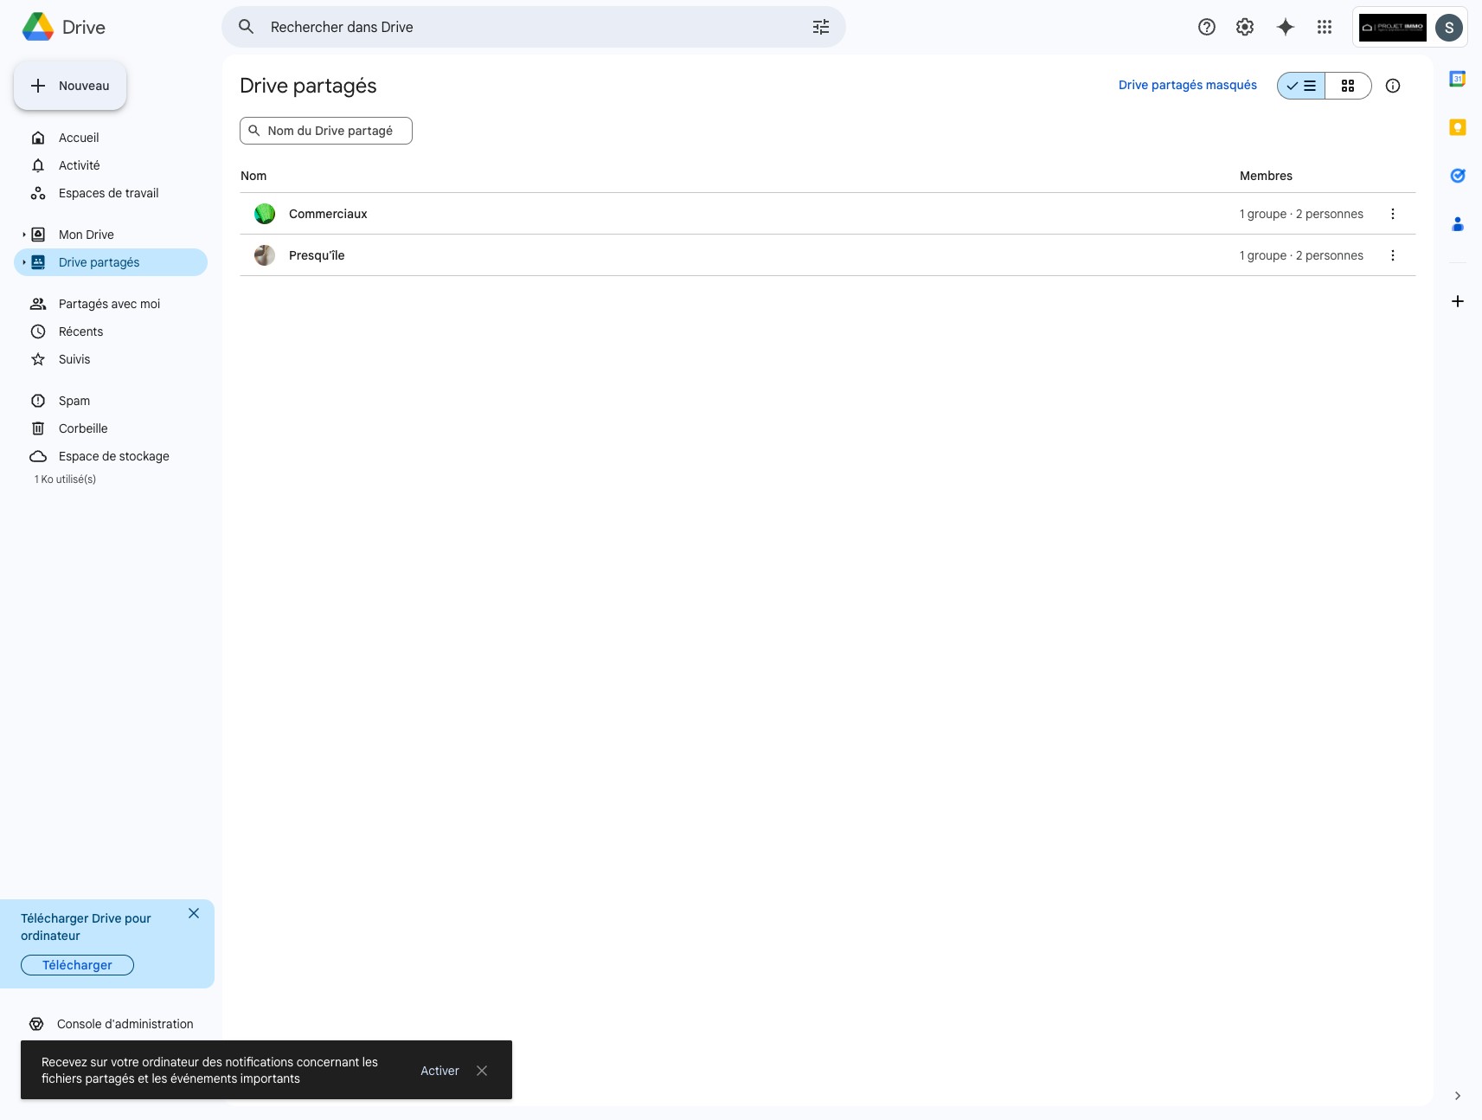The image size is (1482, 1120).
Task: Open the settings gear menu
Action: pyautogui.click(x=1244, y=27)
